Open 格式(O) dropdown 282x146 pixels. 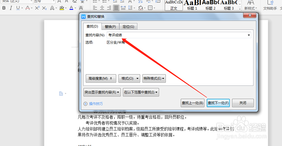click(129, 78)
